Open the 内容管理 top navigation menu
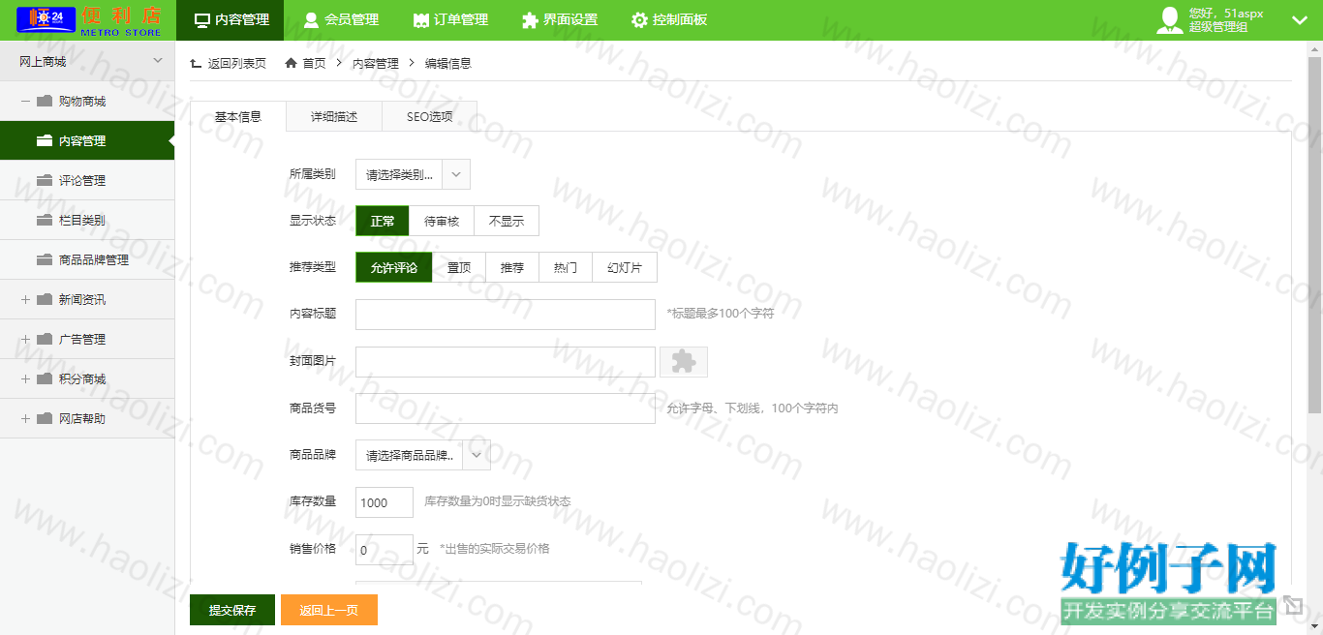 (x=231, y=20)
